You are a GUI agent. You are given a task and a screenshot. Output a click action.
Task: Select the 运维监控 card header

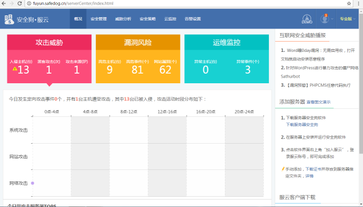(227, 42)
